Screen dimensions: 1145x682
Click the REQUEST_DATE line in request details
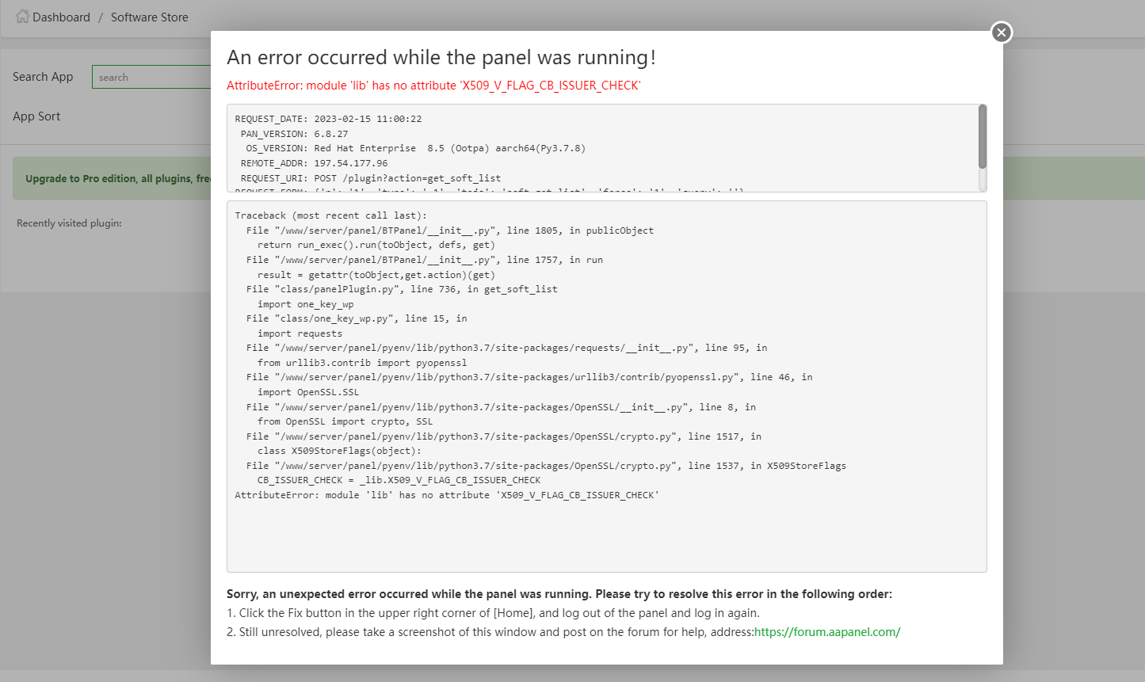[x=328, y=119]
